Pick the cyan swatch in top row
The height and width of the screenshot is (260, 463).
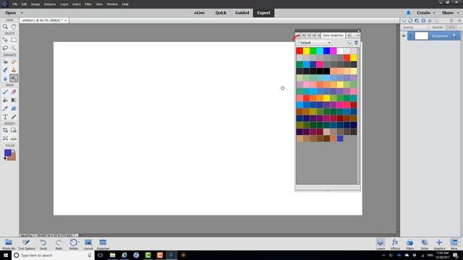(x=320, y=51)
